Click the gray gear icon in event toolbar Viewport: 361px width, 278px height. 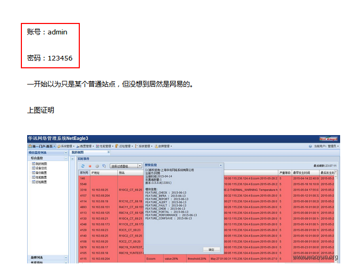(x=97, y=166)
